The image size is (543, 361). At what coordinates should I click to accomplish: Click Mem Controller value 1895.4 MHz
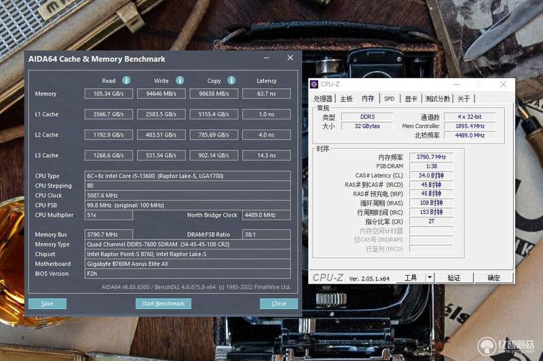(x=470, y=126)
